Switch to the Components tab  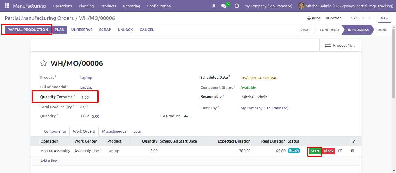pyautogui.click(x=55, y=131)
